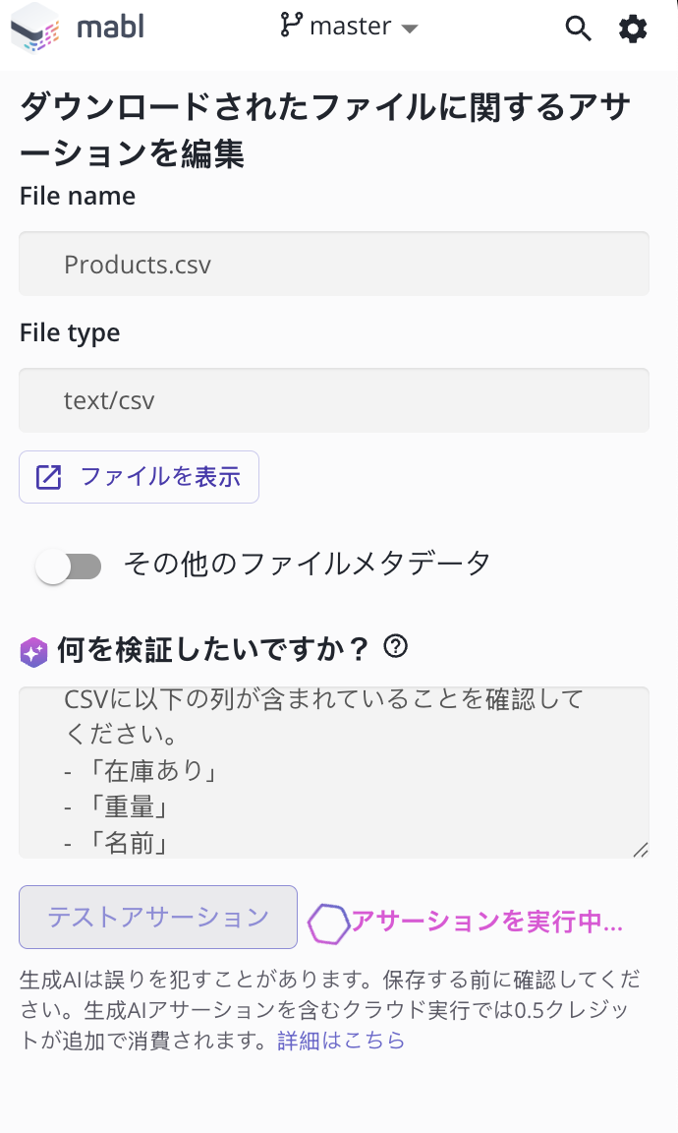678x1133 pixels.
Task: Toggle the file metadata switch off
Action: tap(68, 566)
